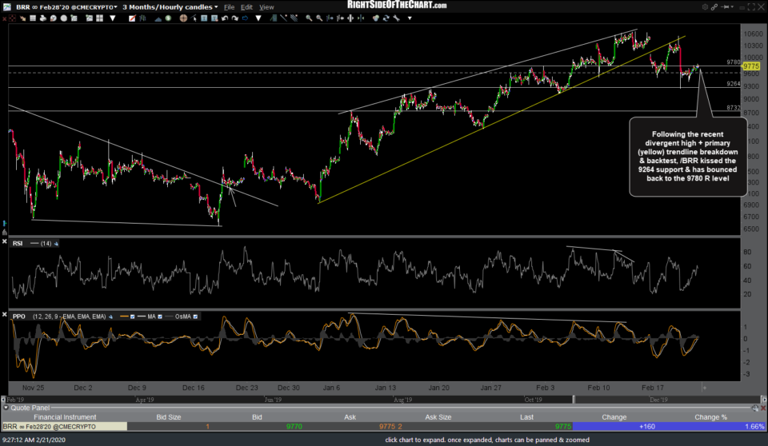This screenshot has height=446, width=768.
Task: Click the Change % column header
Action: coord(710,417)
